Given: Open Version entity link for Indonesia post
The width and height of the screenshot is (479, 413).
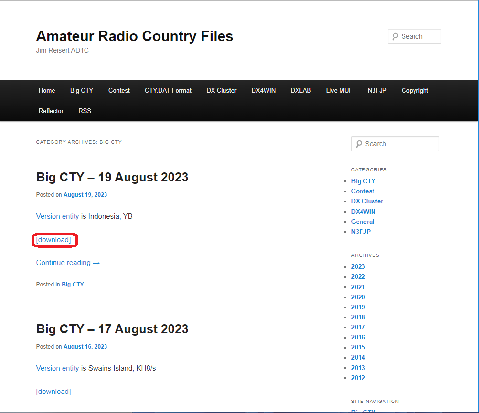Looking at the screenshot, I should tap(57, 216).
